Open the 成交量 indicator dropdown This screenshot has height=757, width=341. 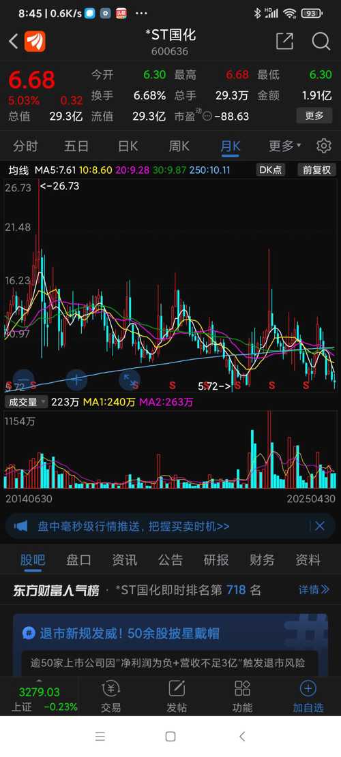click(27, 402)
